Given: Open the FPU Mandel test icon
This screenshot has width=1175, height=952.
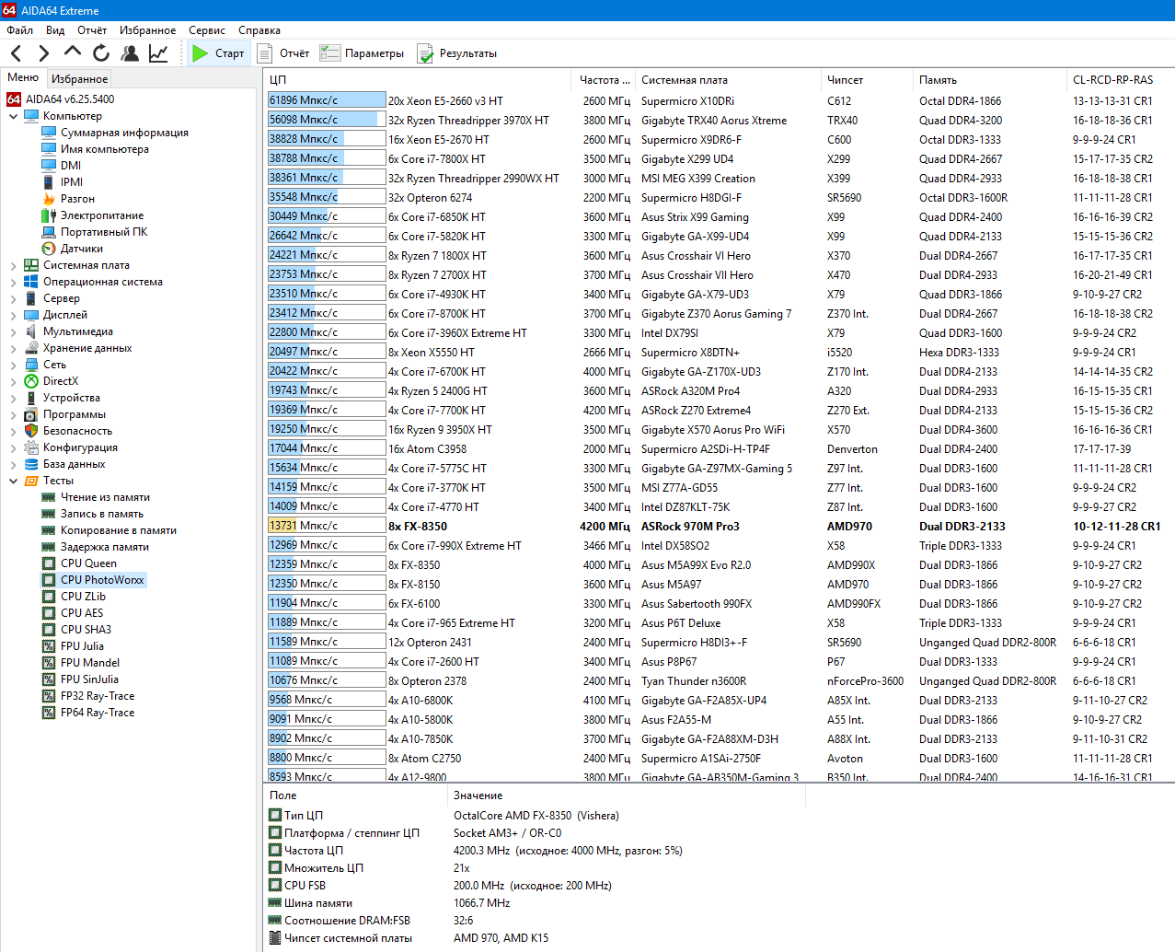Looking at the screenshot, I should pos(49,663).
